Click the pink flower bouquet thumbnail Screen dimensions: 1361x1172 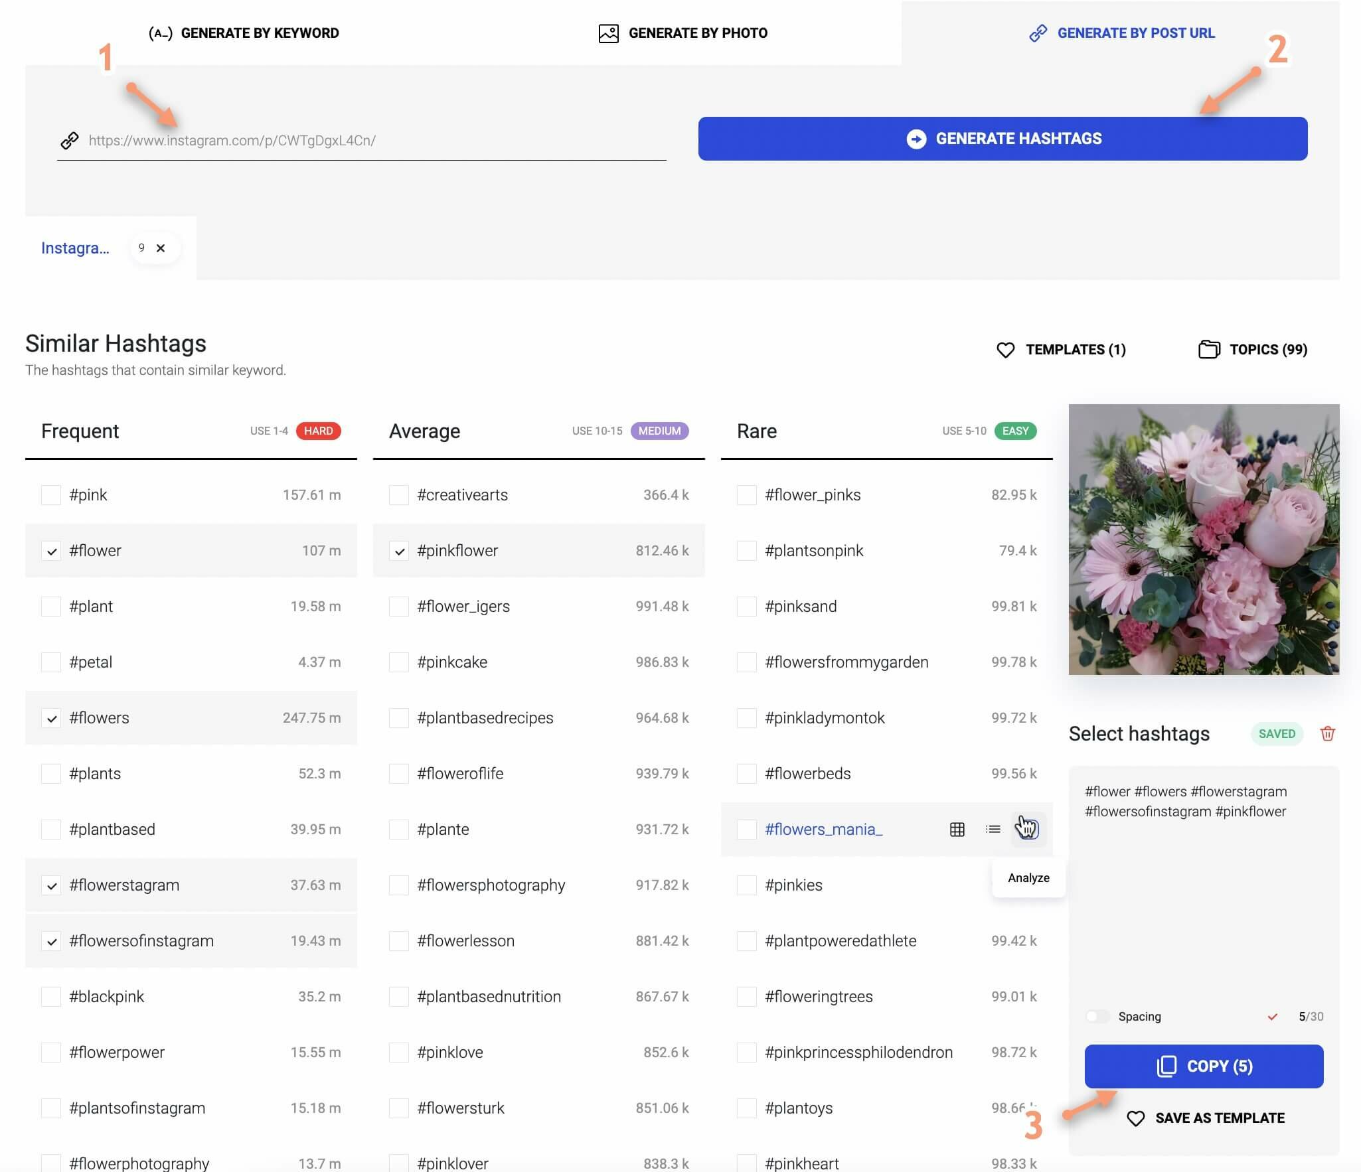(1203, 539)
